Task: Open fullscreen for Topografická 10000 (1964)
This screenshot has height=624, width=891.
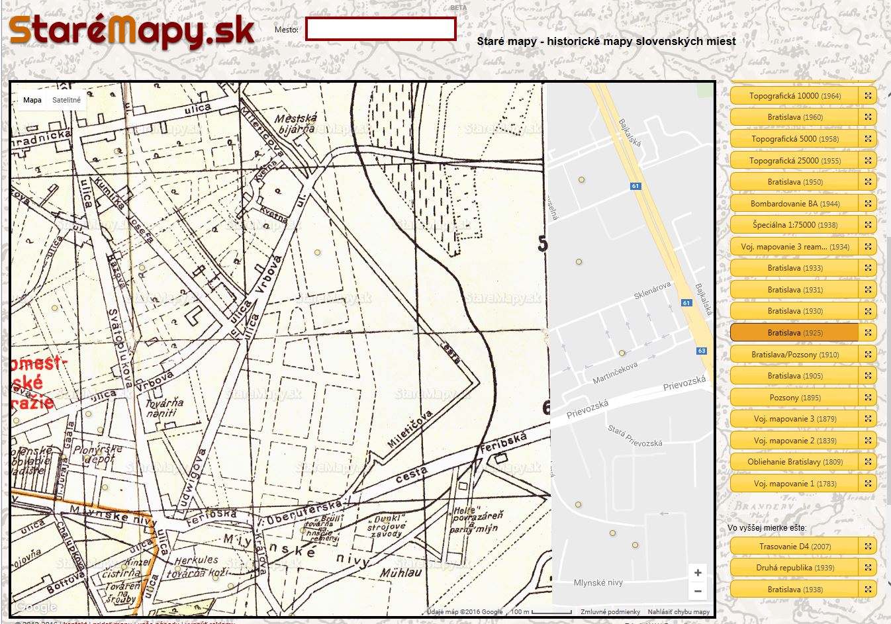Action: pos(868,96)
